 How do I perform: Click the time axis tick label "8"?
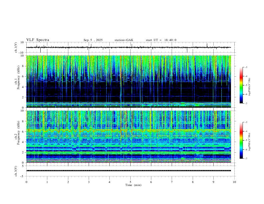coord(193,182)
